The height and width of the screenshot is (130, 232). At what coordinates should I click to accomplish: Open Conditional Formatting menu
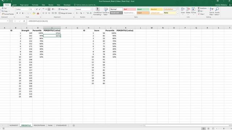(98, 11)
